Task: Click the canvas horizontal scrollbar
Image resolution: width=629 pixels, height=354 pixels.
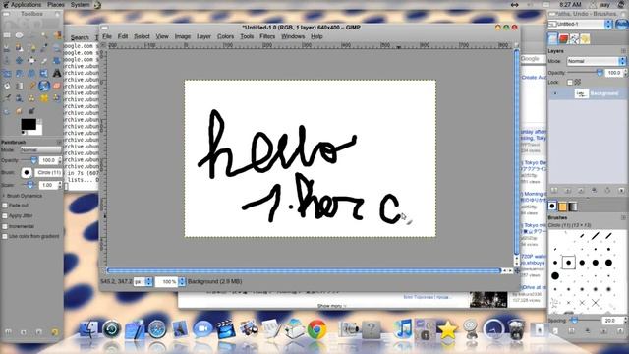Action: [x=304, y=271]
